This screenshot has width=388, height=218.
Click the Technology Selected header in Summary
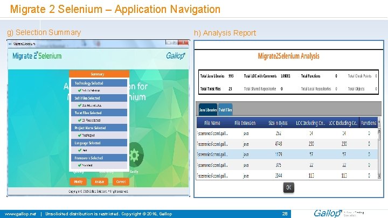[99, 83]
